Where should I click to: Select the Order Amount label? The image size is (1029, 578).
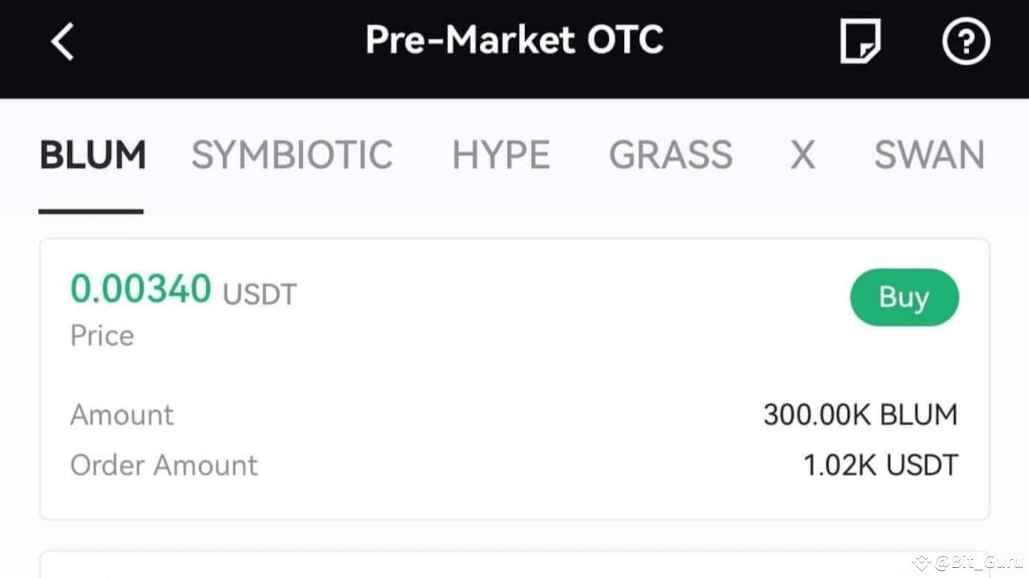[x=164, y=464]
